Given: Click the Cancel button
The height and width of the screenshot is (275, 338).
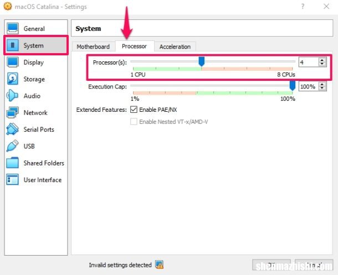Looking at the screenshot, I should (314, 264).
